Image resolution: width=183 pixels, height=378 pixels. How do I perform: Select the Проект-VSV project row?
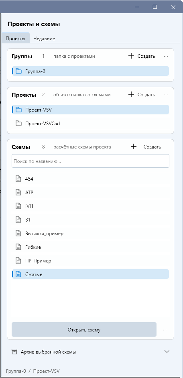(x=90, y=110)
